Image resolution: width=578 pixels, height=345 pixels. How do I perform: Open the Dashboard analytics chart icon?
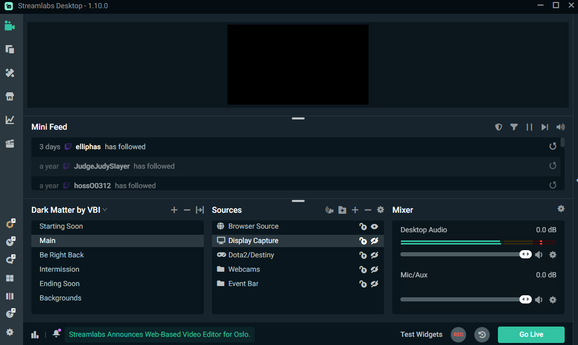point(10,119)
